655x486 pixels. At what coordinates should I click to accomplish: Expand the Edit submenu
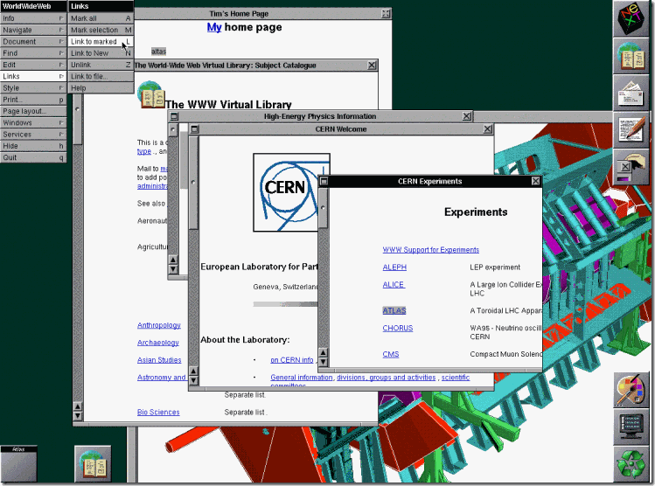pyautogui.click(x=33, y=65)
